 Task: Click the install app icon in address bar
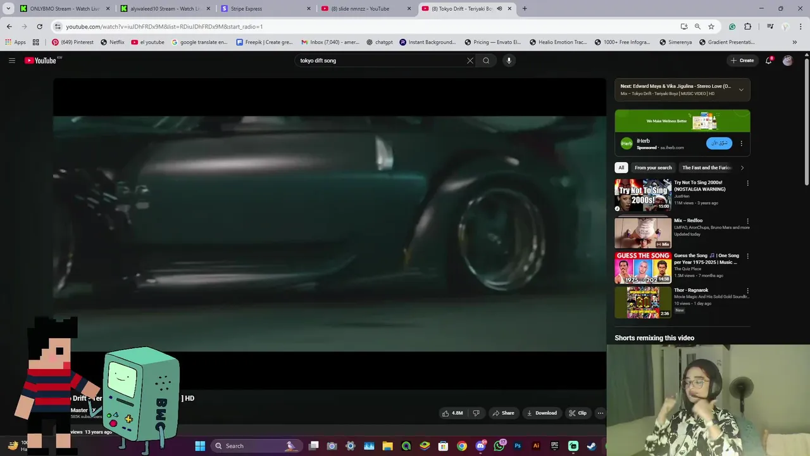point(684,27)
